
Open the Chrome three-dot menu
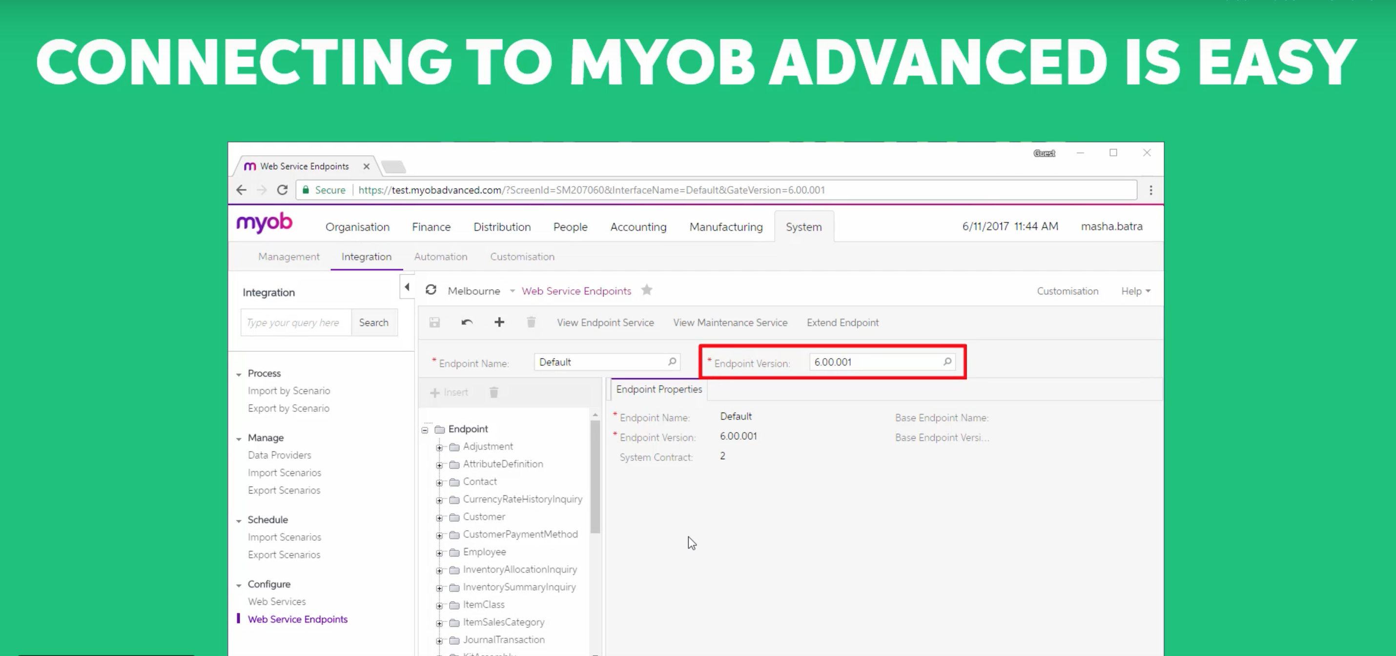[x=1151, y=190]
